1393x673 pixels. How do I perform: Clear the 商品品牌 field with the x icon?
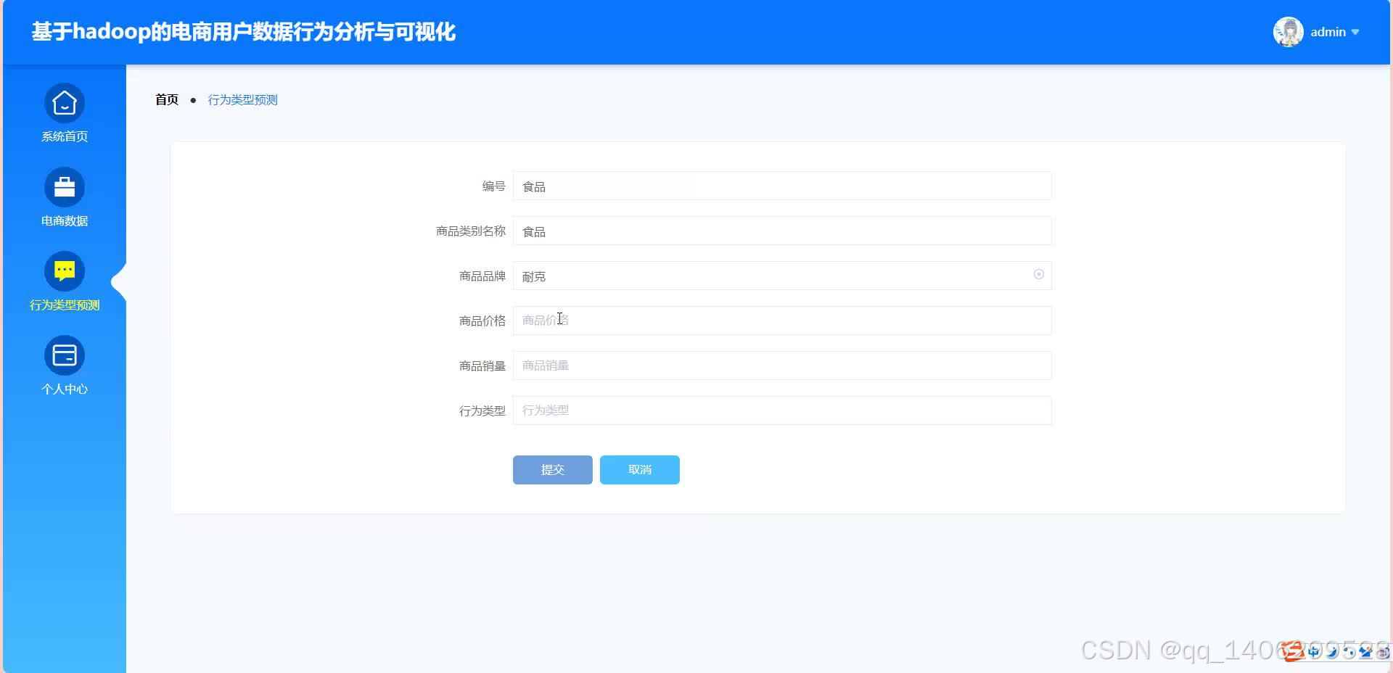1039,275
